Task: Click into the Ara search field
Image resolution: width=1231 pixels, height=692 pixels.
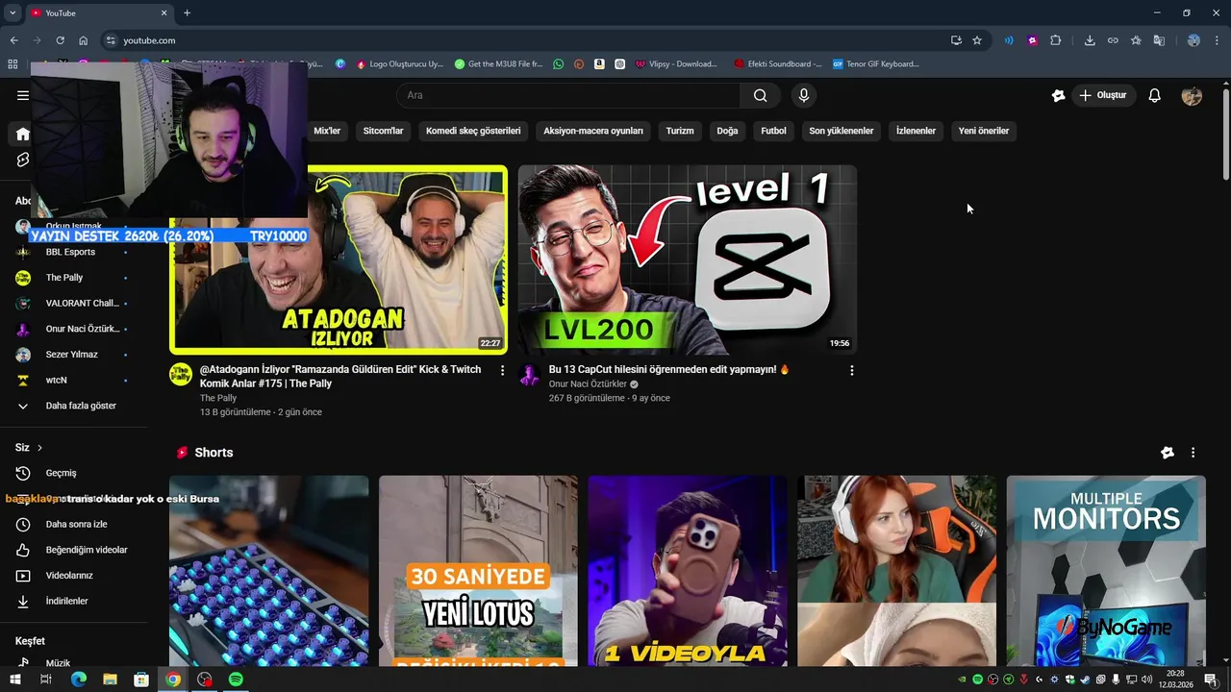Action: coord(568,95)
